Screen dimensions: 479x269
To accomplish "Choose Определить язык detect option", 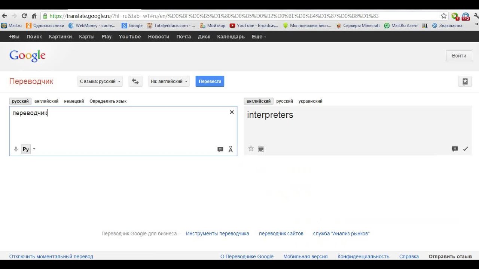I will (x=108, y=101).
